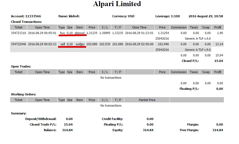Click Generic A-TLP v.9.0 under gbpusd trade
The width and height of the screenshot is (239, 144).
click(x=198, y=39)
